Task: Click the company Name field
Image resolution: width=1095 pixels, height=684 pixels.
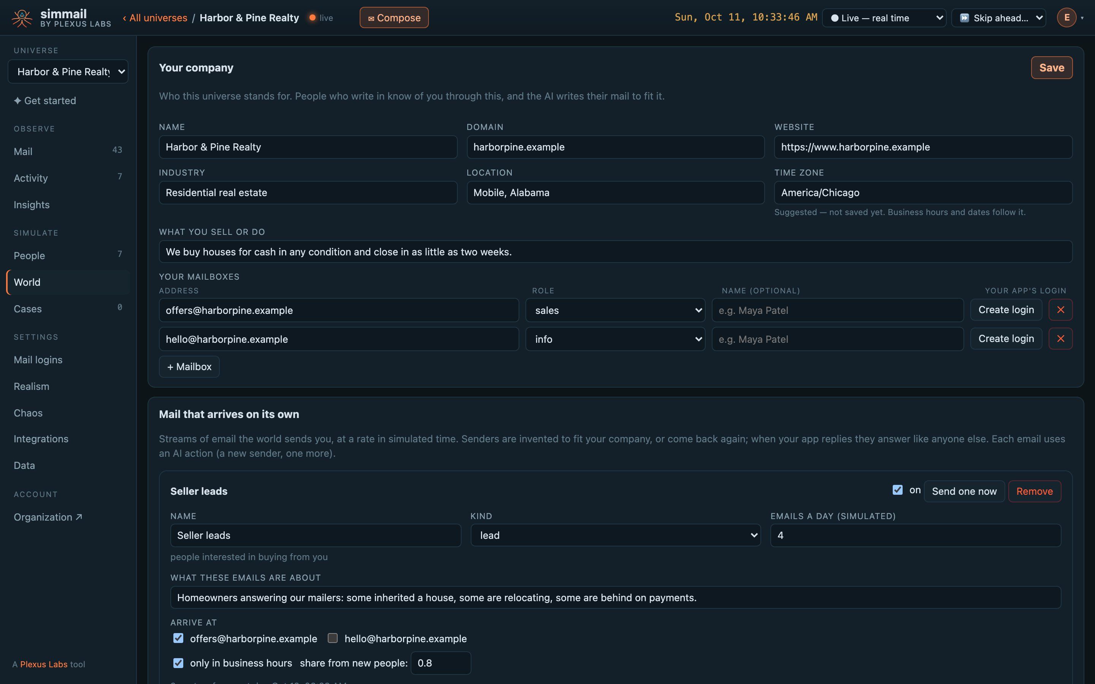Action: pyautogui.click(x=308, y=147)
